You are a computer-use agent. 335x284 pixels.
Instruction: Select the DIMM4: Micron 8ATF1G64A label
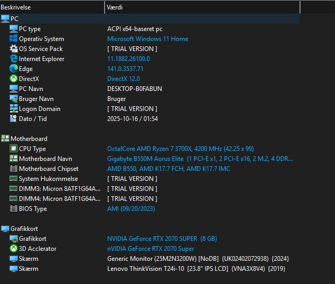pos(59,199)
